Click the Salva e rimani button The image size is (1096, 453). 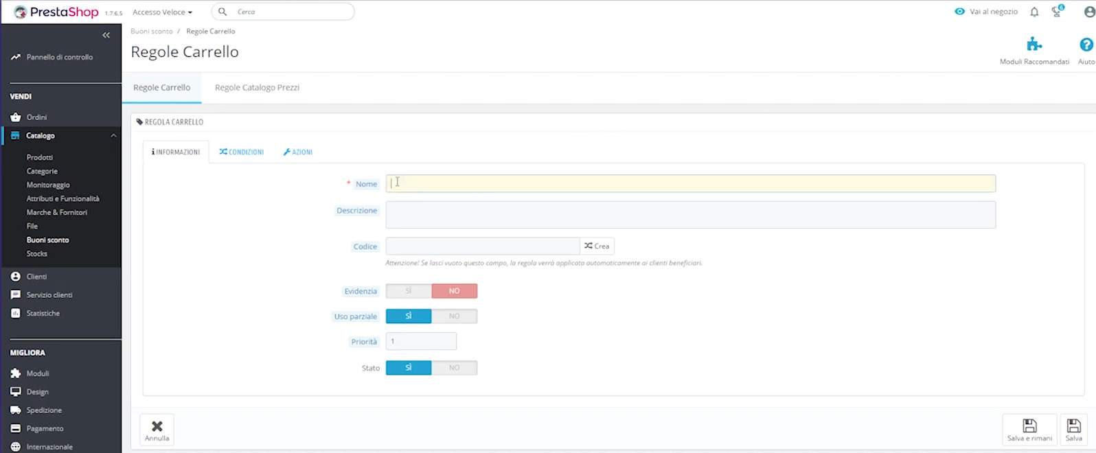[x=1029, y=430]
